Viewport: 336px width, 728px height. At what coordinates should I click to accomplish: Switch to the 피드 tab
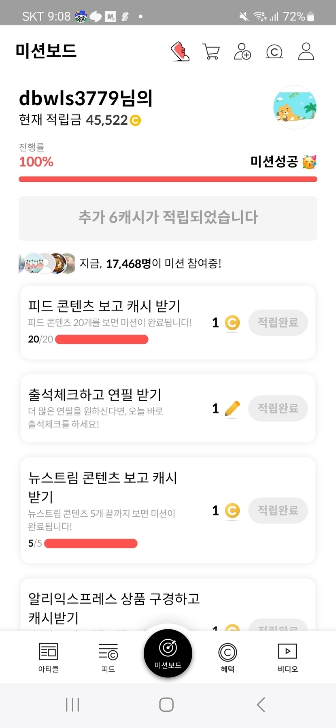(x=108, y=657)
